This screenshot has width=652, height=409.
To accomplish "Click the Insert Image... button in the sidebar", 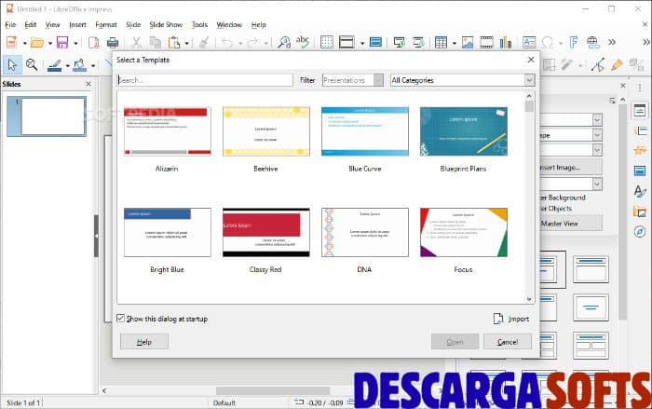I will pos(570,168).
